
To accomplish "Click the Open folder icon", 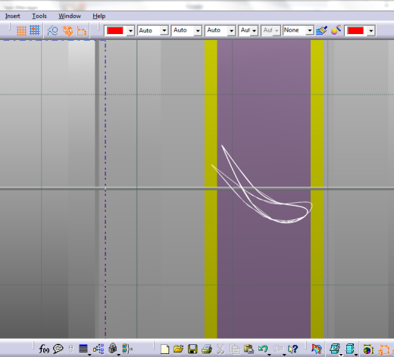I will [x=178, y=349].
